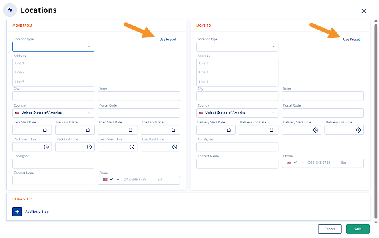Expand the Move To Location type dropdown
The image size is (379, 238).
pos(237,47)
